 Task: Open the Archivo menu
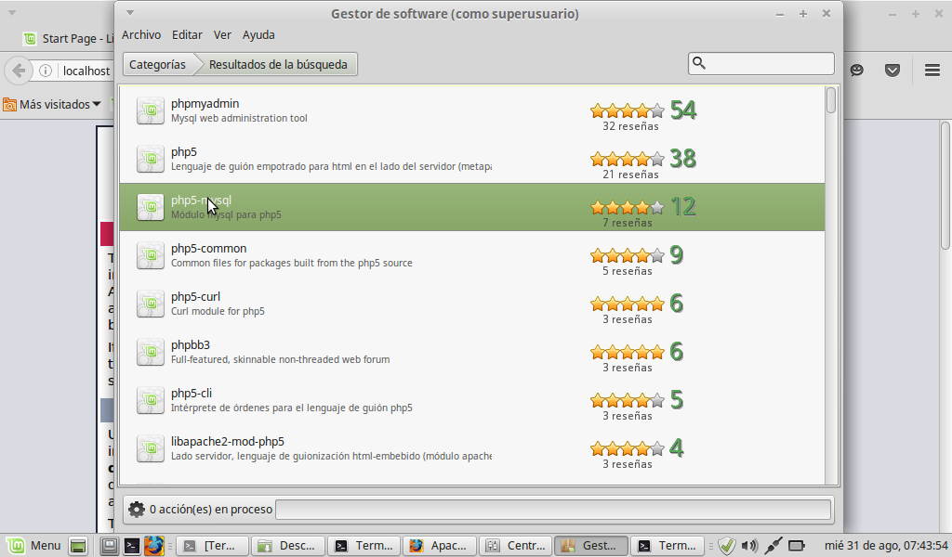point(141,34)
